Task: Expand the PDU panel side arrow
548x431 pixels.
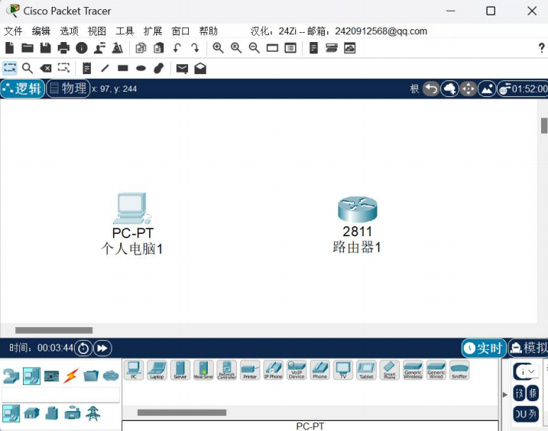Action: (504, 394)
